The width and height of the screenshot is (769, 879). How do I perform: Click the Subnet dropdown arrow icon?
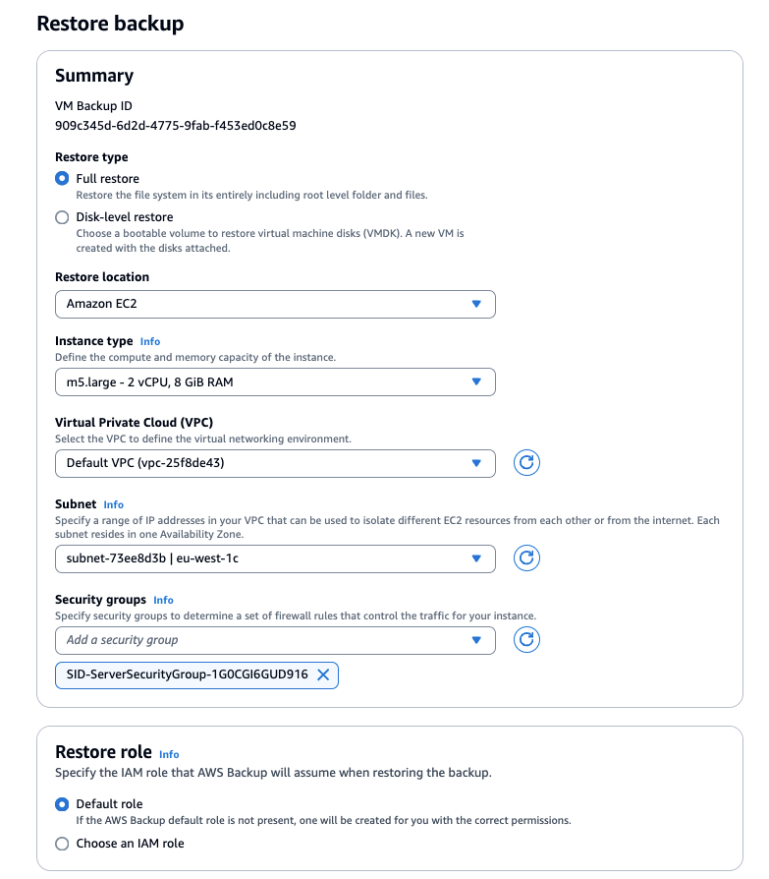(478, 557)
